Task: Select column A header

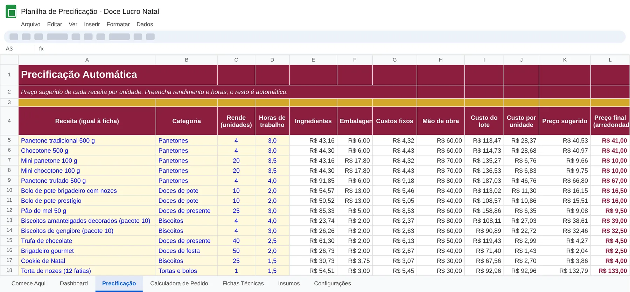Action: click(87, 60)
